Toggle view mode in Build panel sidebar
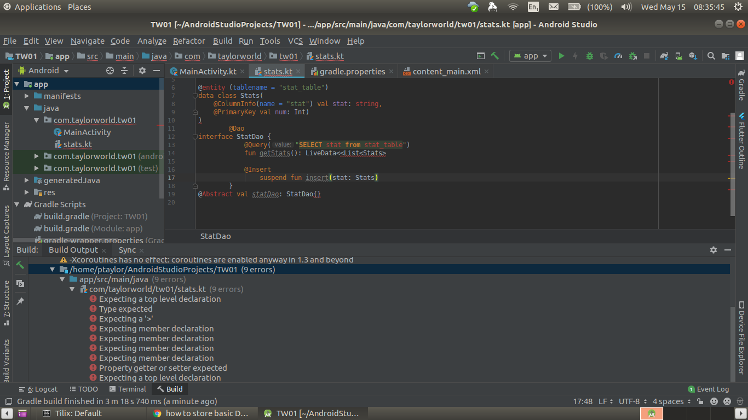 (x=20, y=283)
